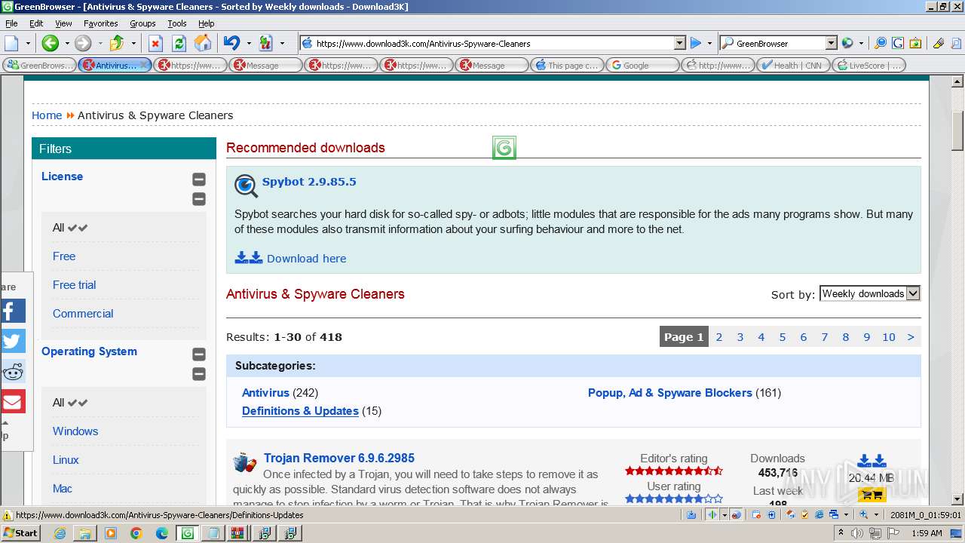Open the Favorites menu
This screenshot has width=965, height=543.
(100, 23)
